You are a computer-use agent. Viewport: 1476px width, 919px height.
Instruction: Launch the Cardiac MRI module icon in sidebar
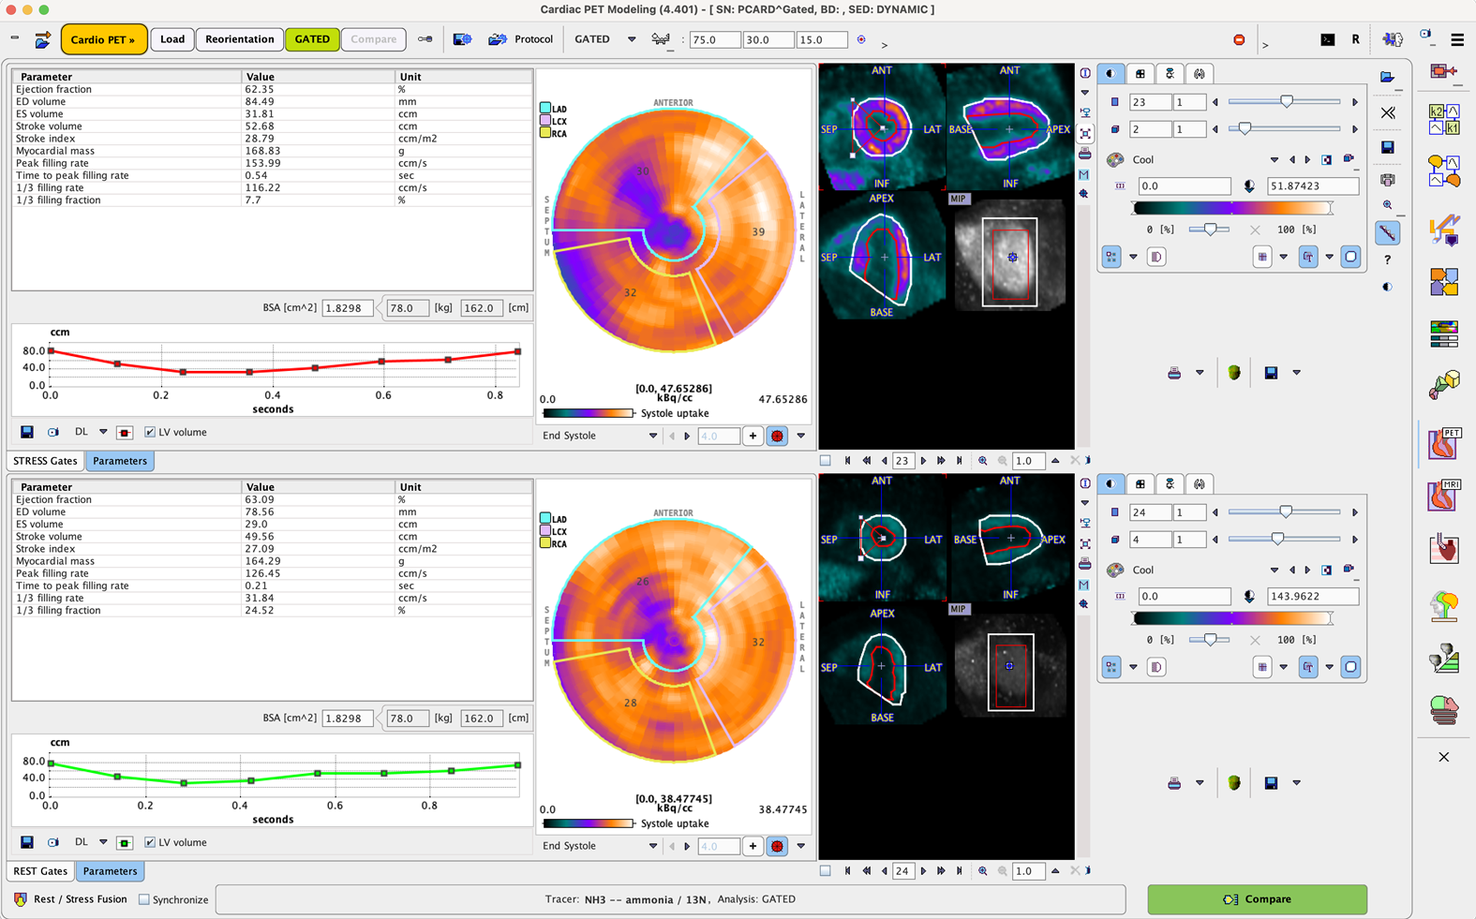tap(1444, 495)
